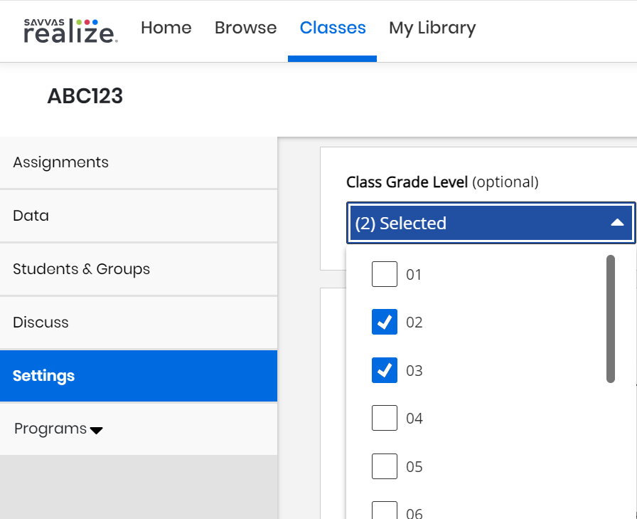
Task: Click the grade list scrollbar thumb
Action: [610, 318]
